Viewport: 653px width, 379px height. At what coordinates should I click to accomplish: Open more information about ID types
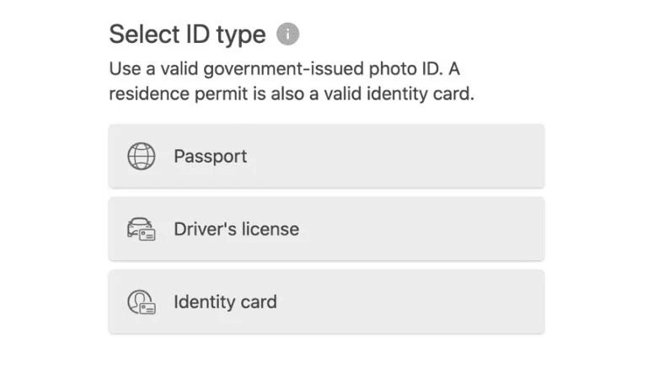pyautogui.click(x=288, y=35)
